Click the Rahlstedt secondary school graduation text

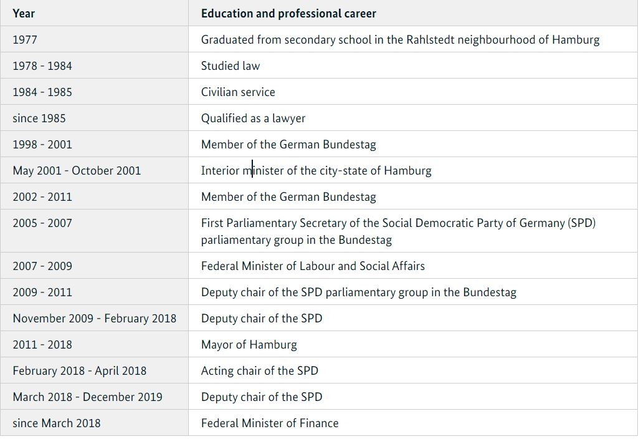coord(400,40)
